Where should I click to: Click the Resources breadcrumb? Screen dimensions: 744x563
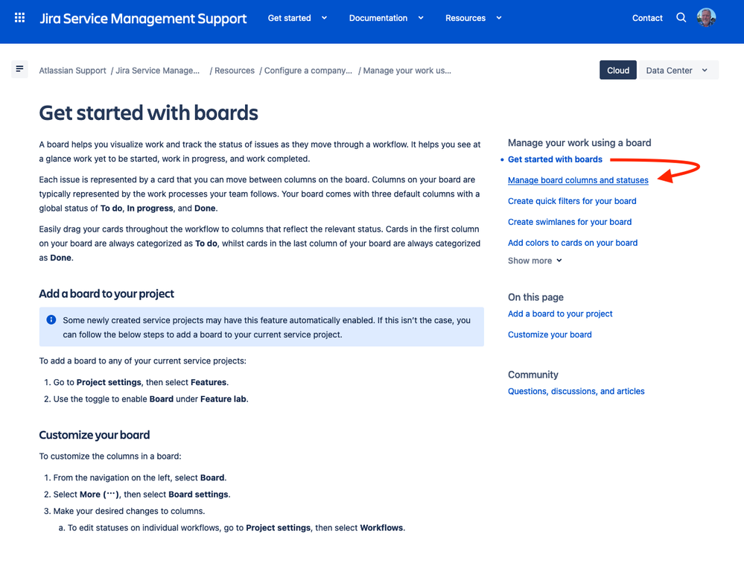pos(235,71)
